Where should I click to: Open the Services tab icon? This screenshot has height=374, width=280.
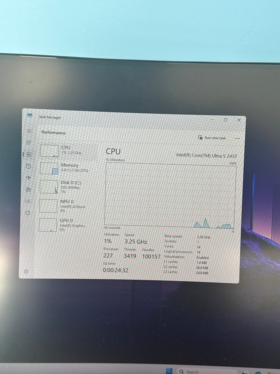tap(28, 213)
